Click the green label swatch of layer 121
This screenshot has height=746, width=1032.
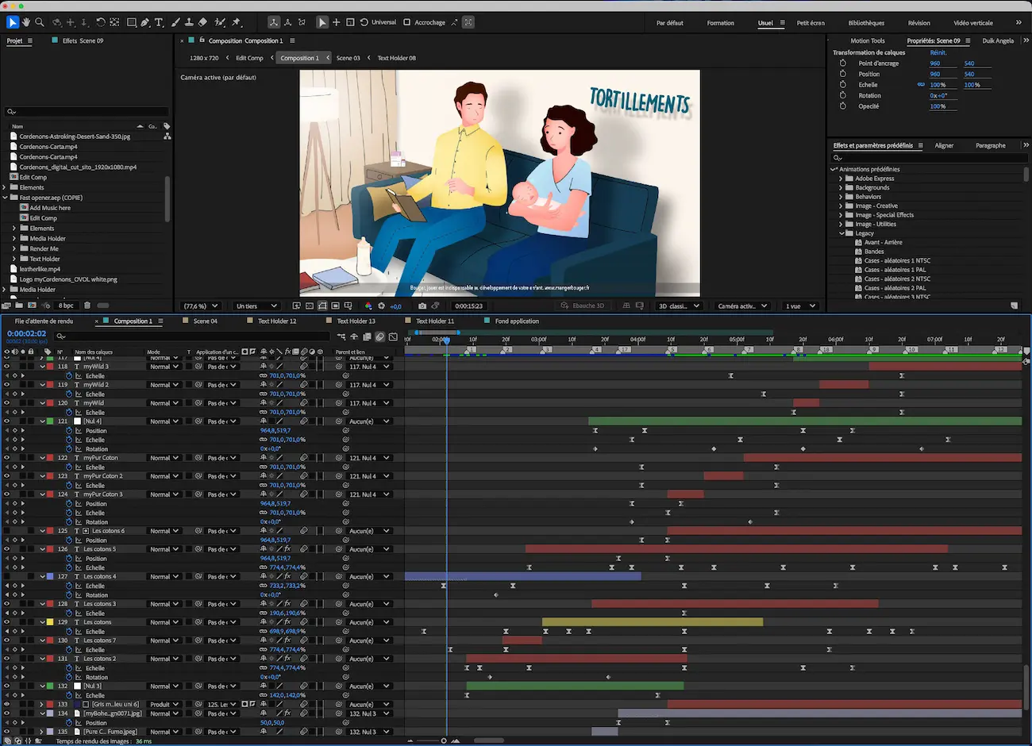tap(50, 421)
